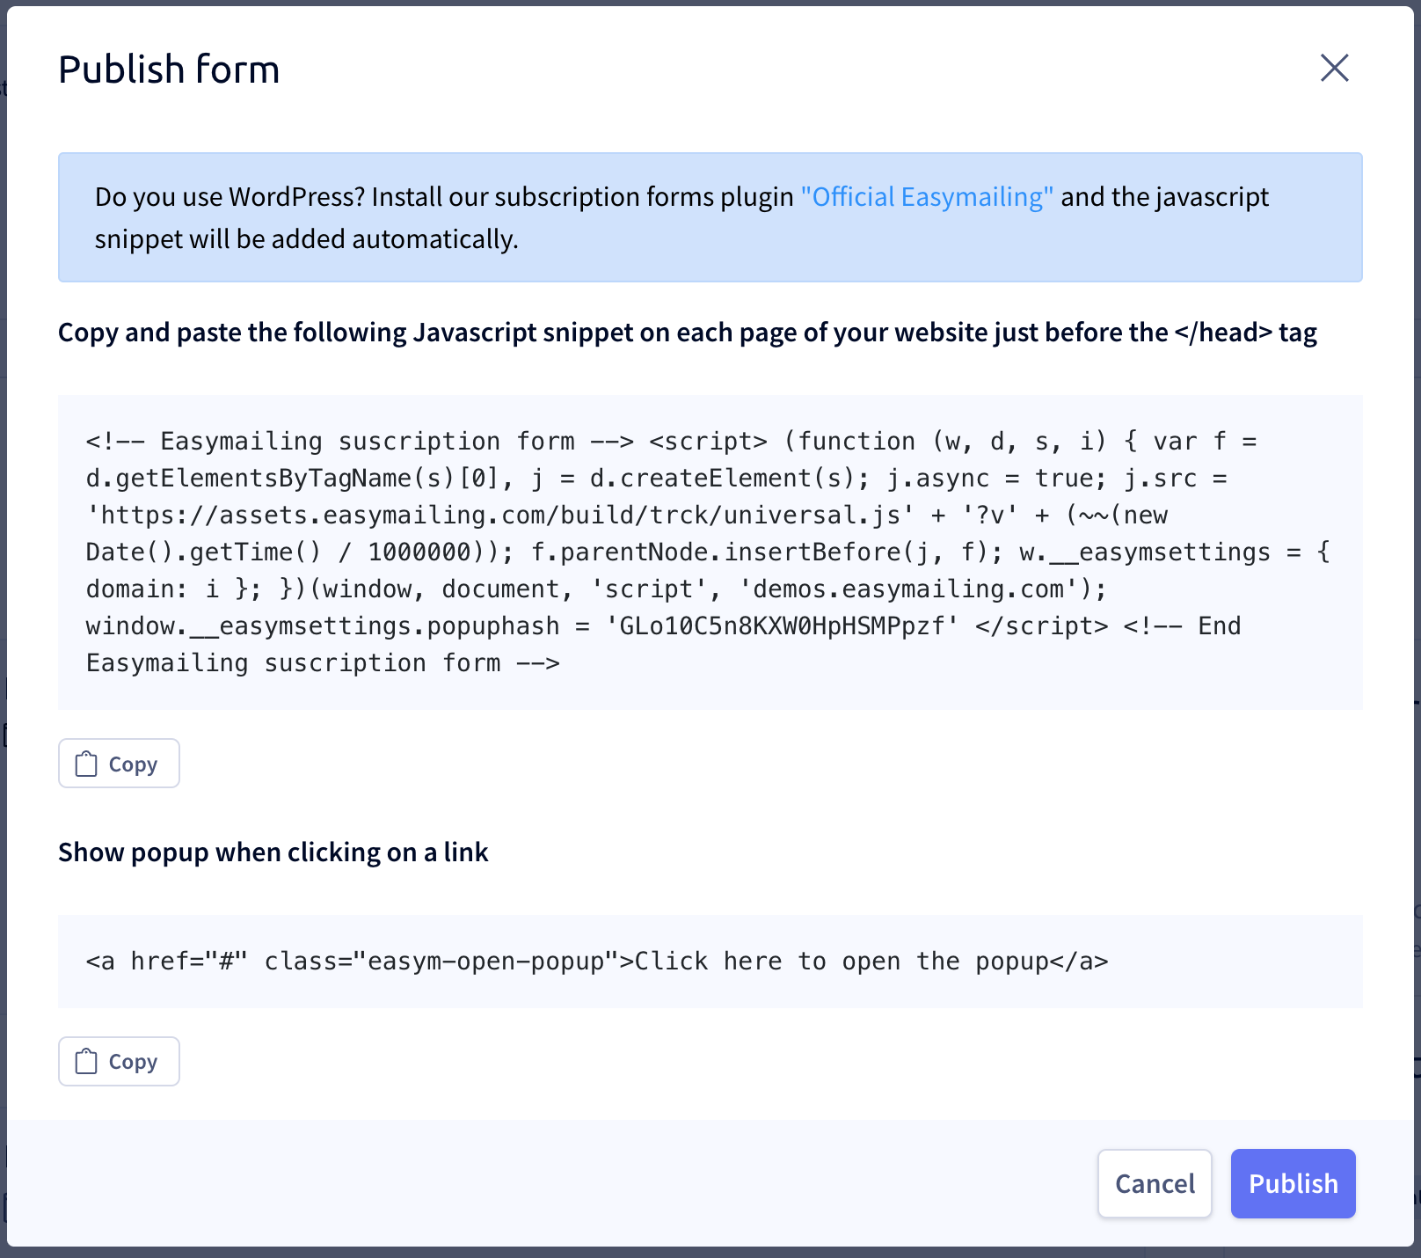This screenshot has width=1421, height=1258.
Task: Click the "Show popup when clicking on a link" heading
Action: click(273, 852)
